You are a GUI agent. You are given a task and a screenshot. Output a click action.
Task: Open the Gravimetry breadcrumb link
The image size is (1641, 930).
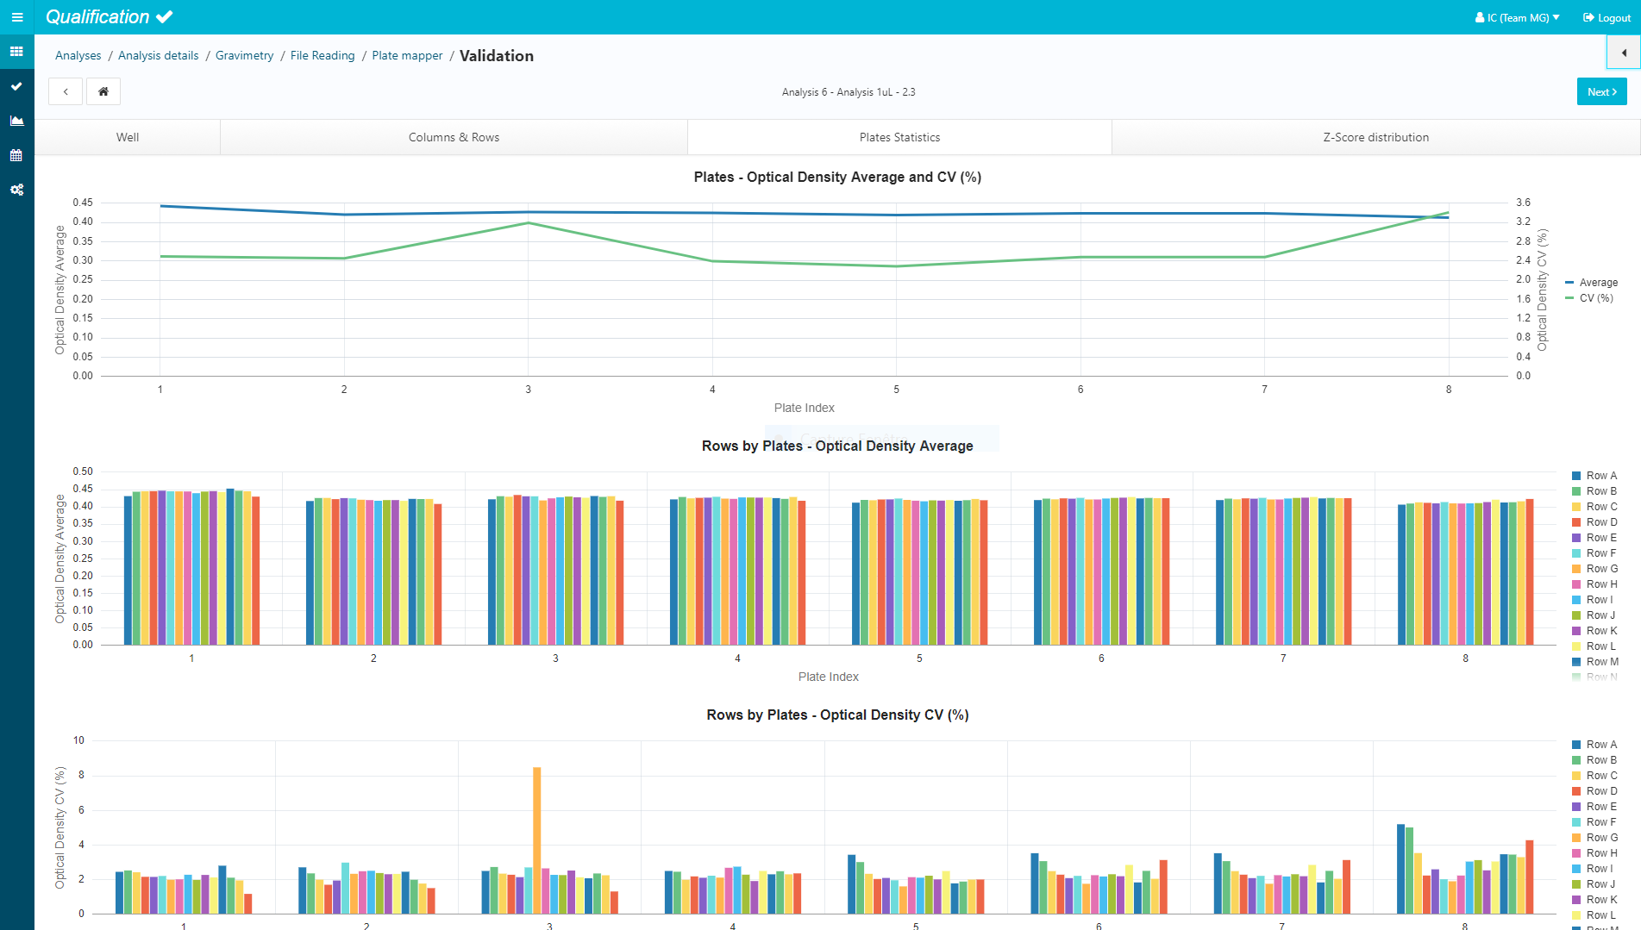(x=244, y=56)
